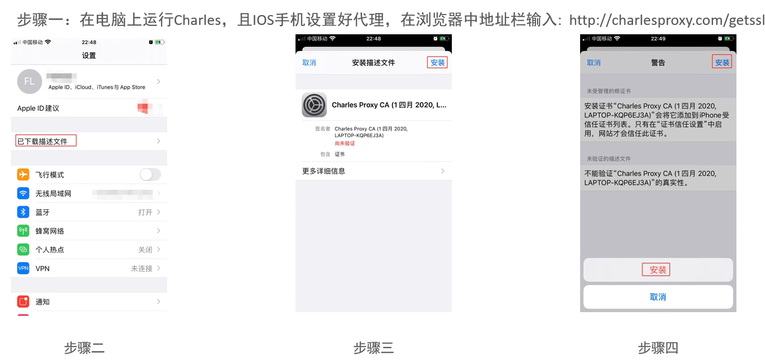The height and width of the screenshot is (363, 765).
Task: Tap 安装 in the warning screen header
Action: (722, 62)
